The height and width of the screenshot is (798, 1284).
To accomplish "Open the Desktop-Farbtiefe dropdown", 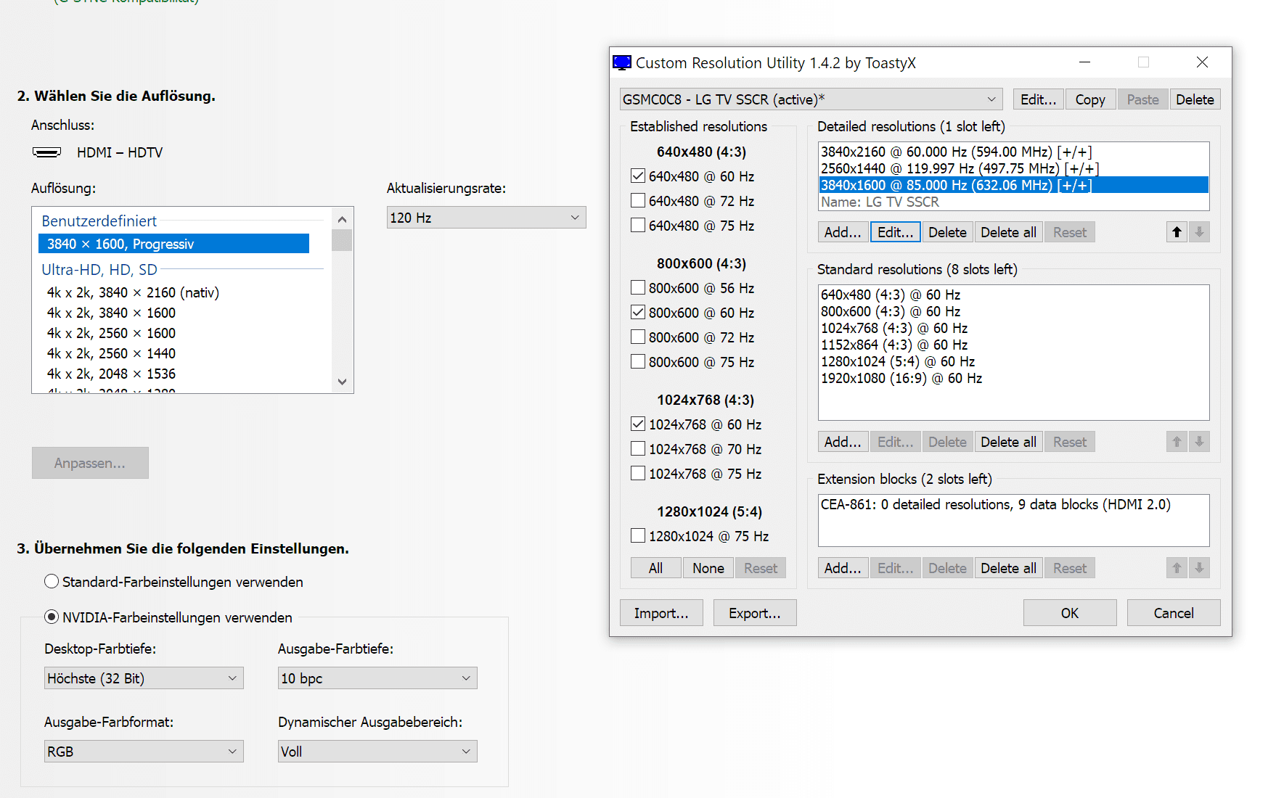I will click(x=144, y=678).
